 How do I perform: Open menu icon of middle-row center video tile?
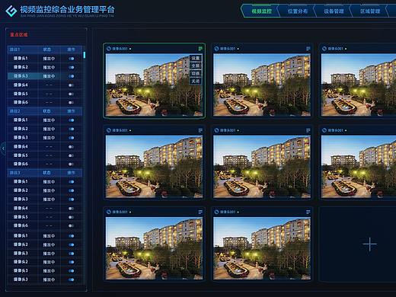(308, 130)
